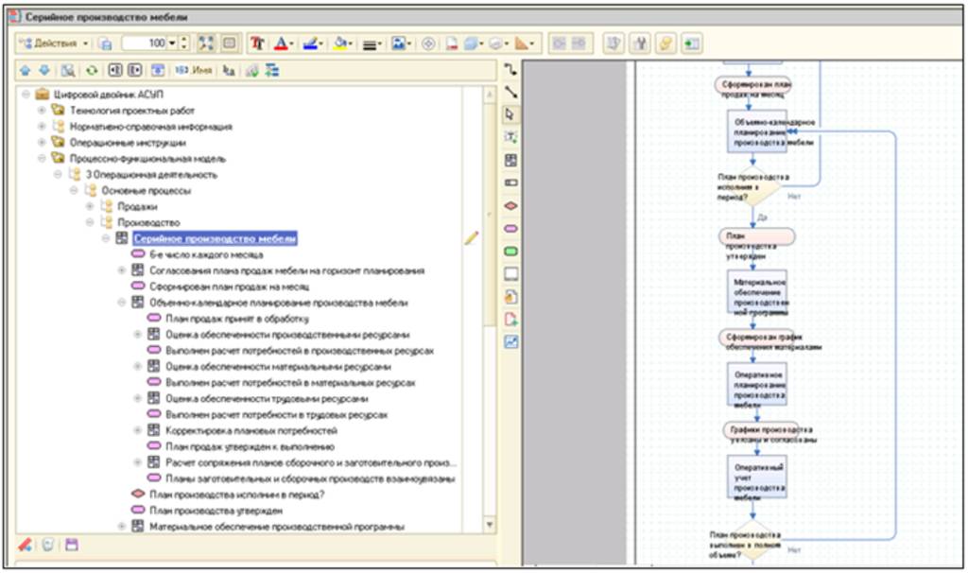Click the pencil edit icon beside selected item
This screenshot has height=573, width=968.
click(x=472, y=238)
